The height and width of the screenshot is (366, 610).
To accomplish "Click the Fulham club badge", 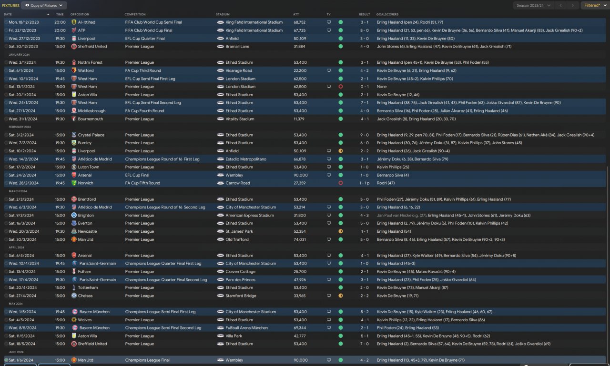I will pos(74,272).
